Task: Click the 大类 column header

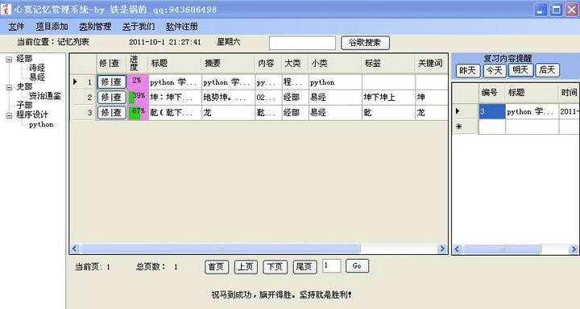Action: (295, 64)
